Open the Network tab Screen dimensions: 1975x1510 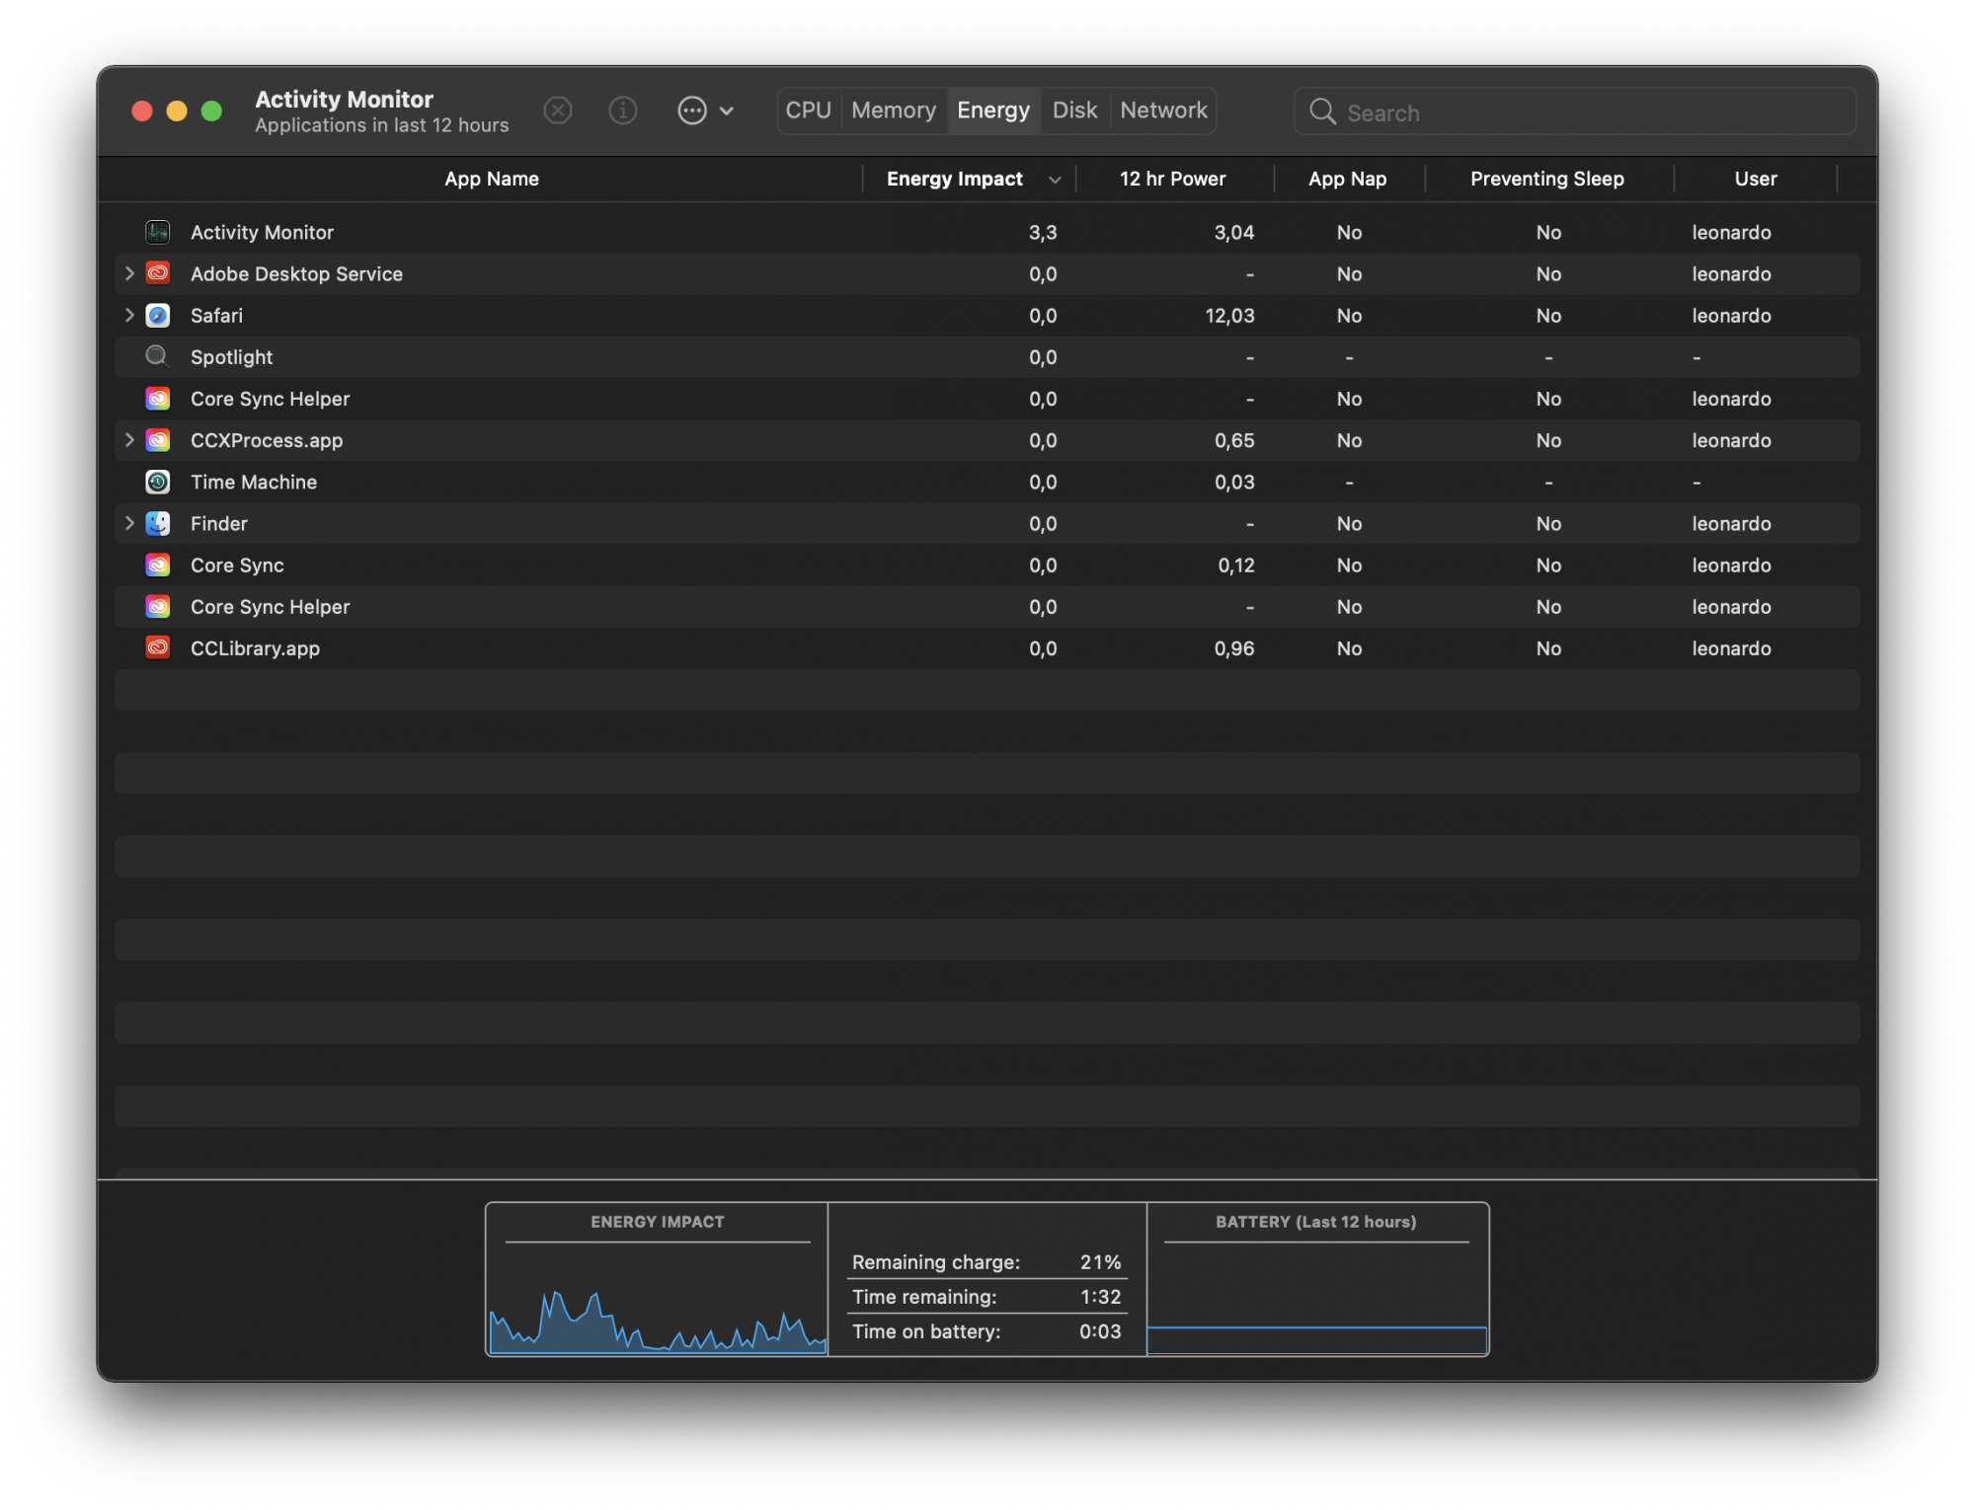[1162, 111]
